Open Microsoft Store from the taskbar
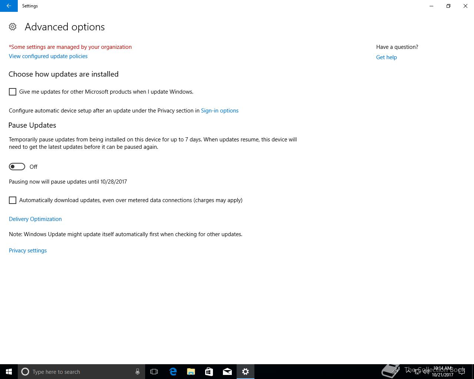The height and width of the screenshot is (379, 474). (209, 372)
